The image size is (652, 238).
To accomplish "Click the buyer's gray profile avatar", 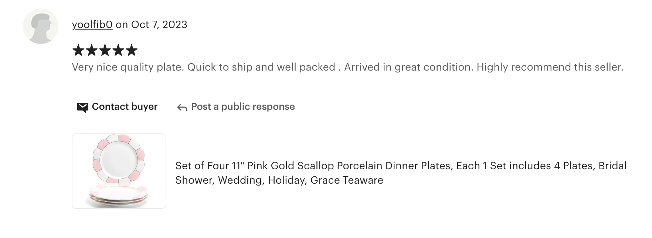I will 41,26.
